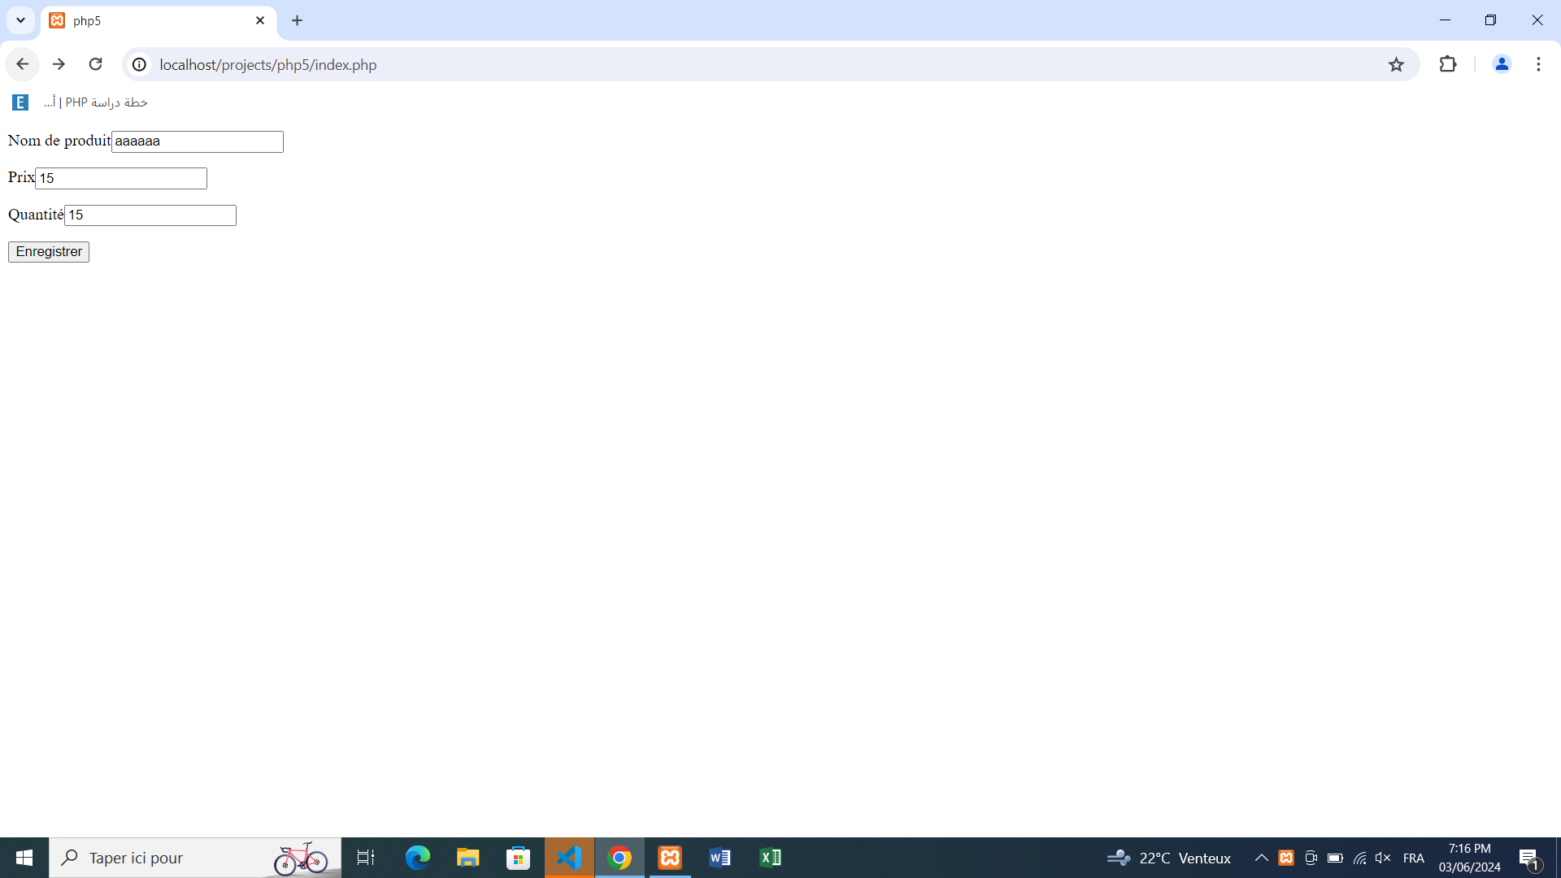
Task: Open tab search dropdown arrow
Action: (20, 20)
